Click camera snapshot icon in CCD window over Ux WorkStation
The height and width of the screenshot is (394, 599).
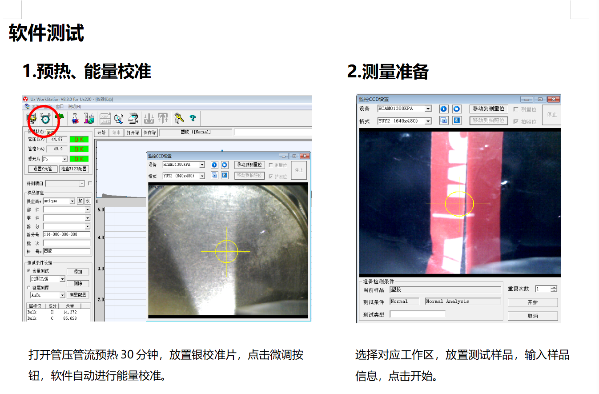coord(214,175)
